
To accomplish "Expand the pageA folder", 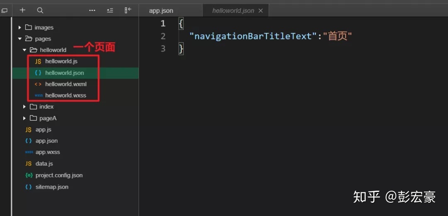I will (x=48, y=119).
